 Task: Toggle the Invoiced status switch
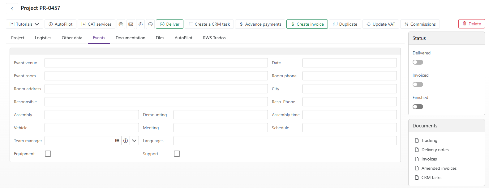[418, 84]
